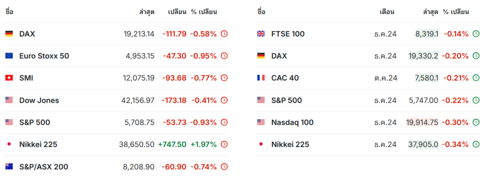Sort right table by % เปลี่ยน header

coord(456,12)
